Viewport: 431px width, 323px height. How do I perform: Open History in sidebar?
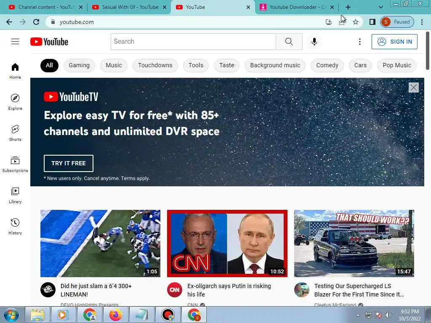[15, 226]
